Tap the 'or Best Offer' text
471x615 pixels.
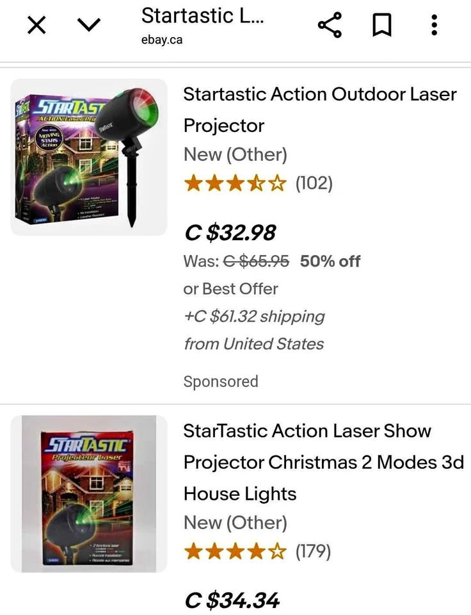(230, 289)
